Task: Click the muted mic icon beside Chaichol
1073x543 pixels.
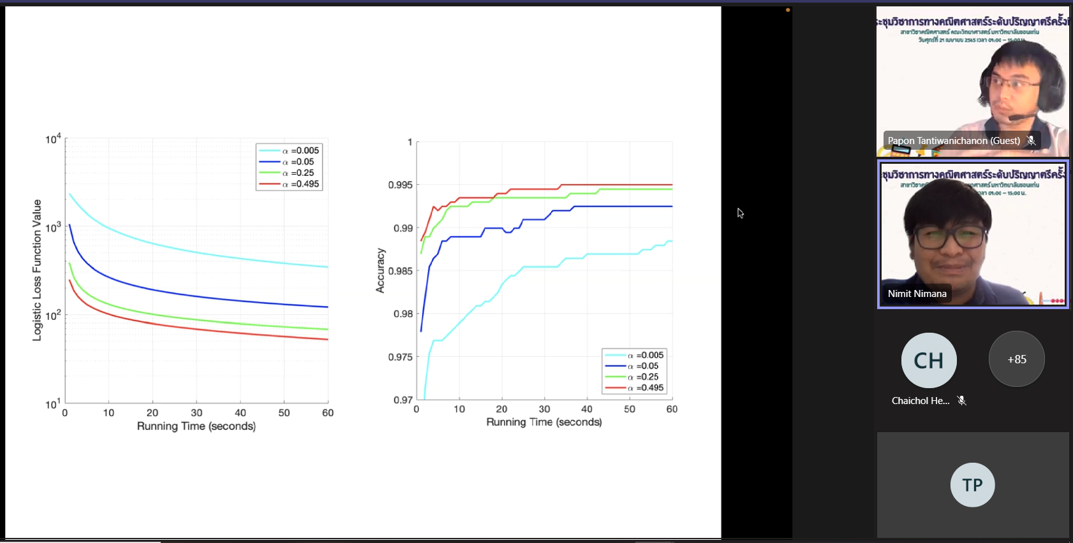Action: click(961, 401)
